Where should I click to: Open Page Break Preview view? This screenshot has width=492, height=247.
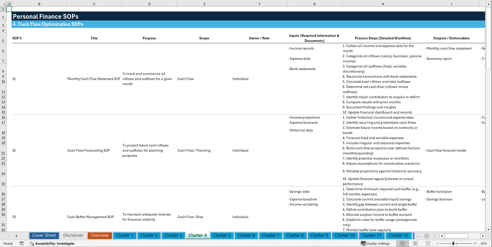[427, 243]
